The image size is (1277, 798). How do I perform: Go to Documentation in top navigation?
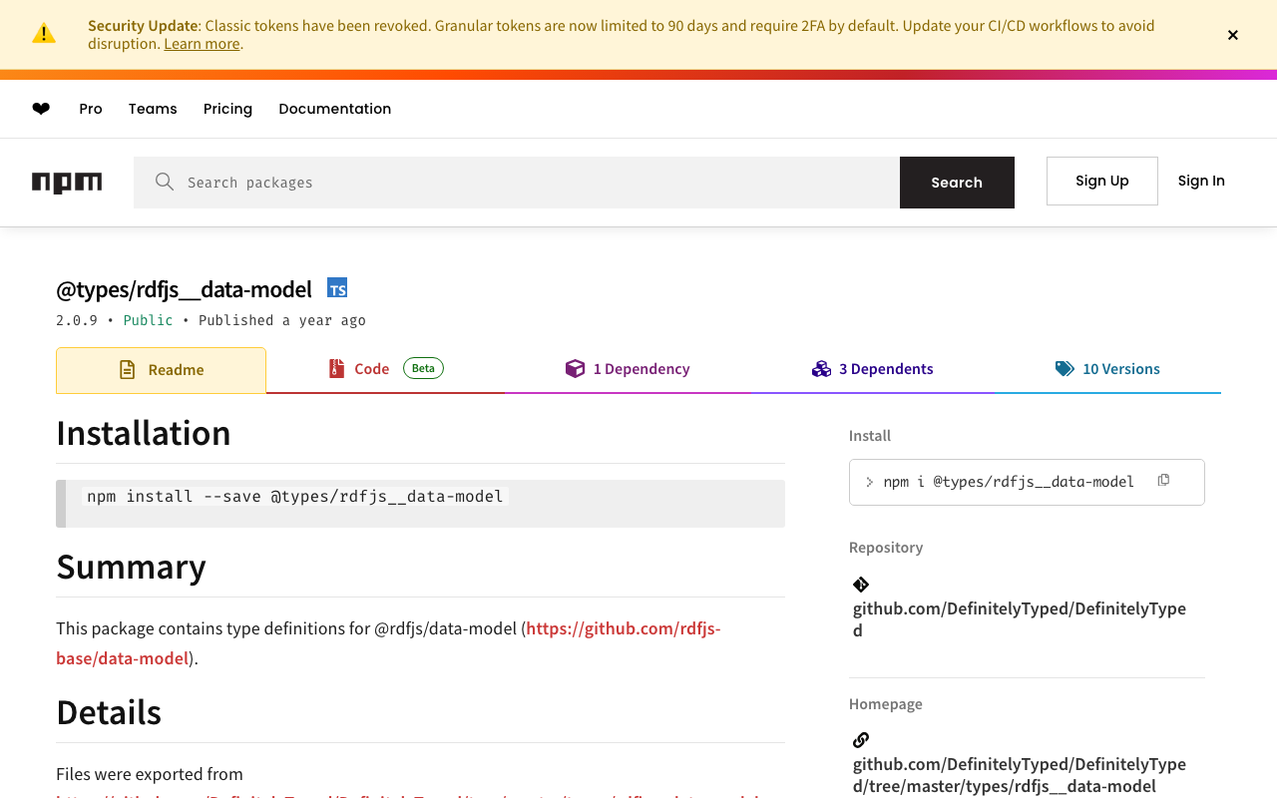click(x=334, y=109)
